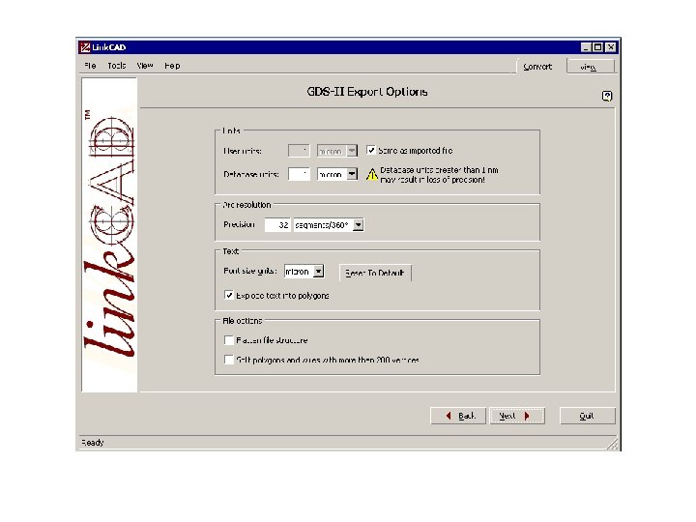Click the database units warning icon
This screenshot has height=522, width=696.
click(372, 174)
